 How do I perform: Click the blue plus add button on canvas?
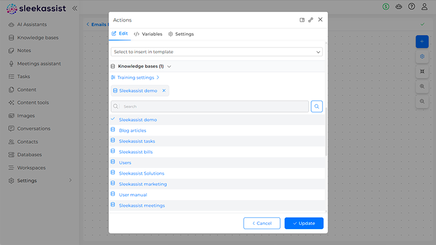[422, 42]
